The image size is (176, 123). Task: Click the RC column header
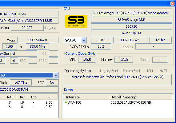pos(22,97)
